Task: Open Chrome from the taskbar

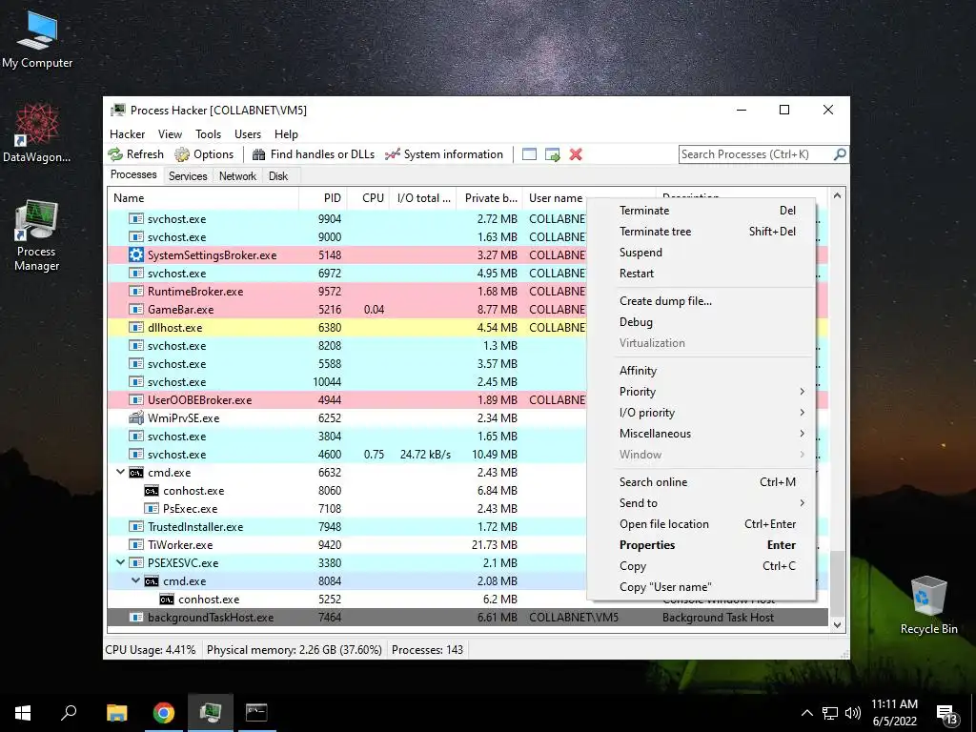Action: 164,713
